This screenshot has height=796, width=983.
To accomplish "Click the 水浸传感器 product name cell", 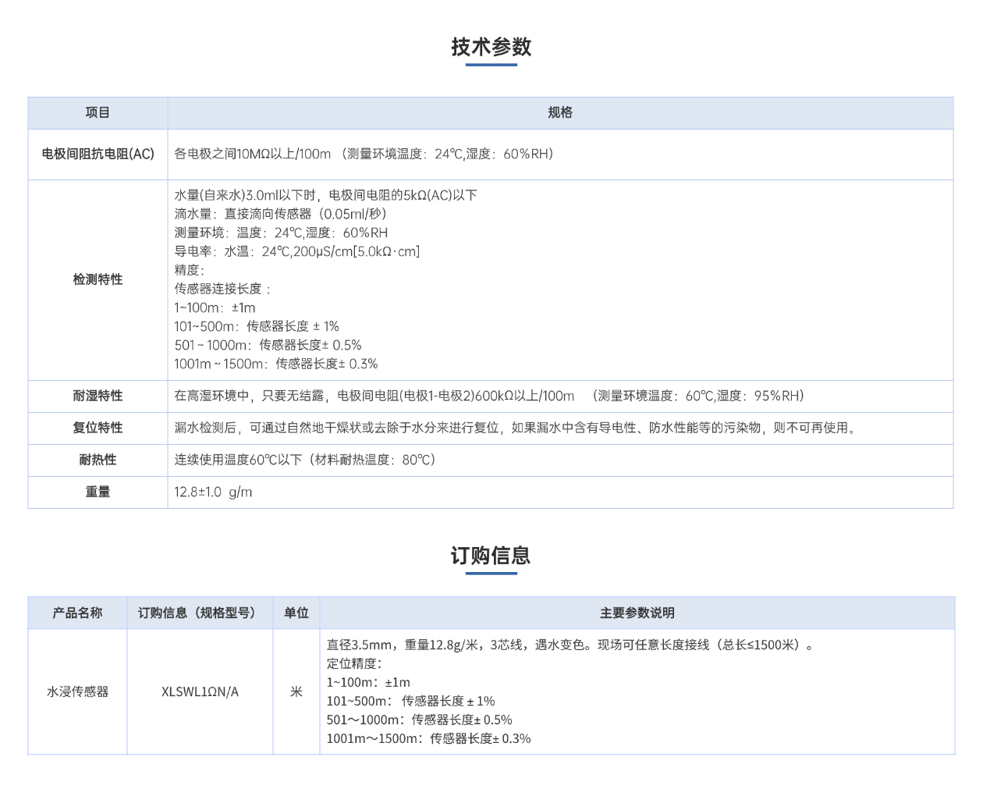I will [77, 691].
